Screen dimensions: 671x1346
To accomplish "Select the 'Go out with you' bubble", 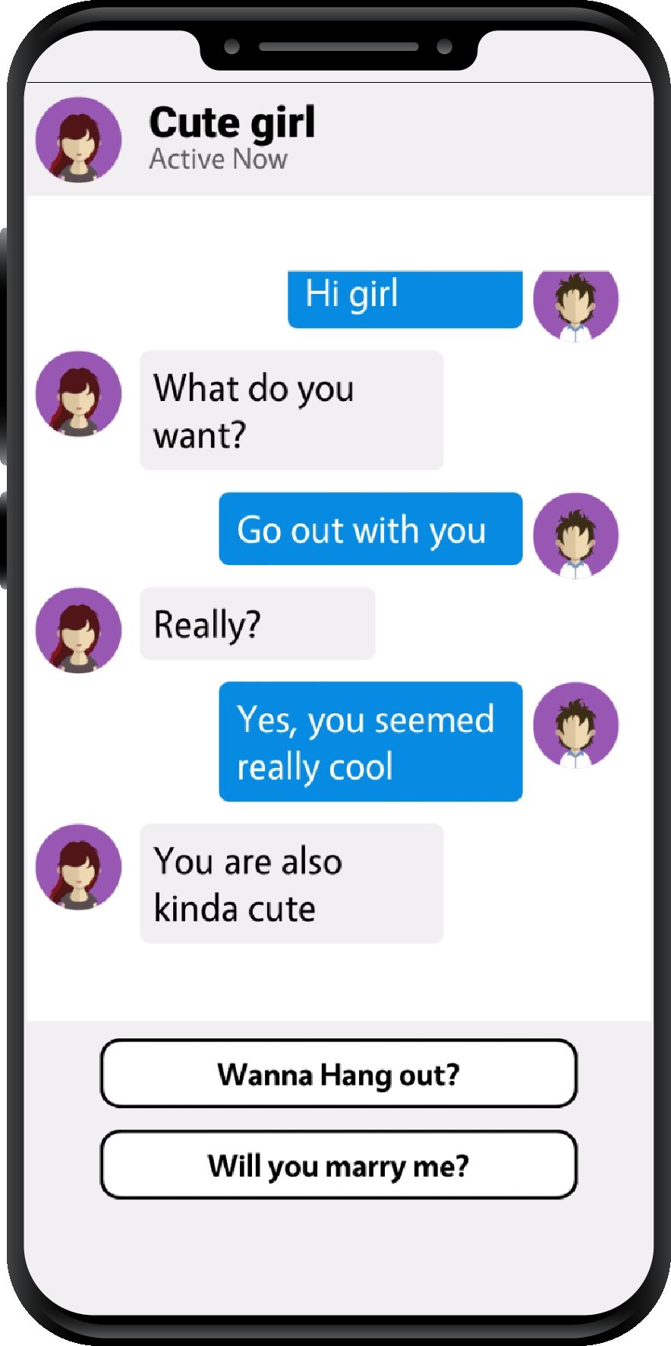I will click(370, 529).
